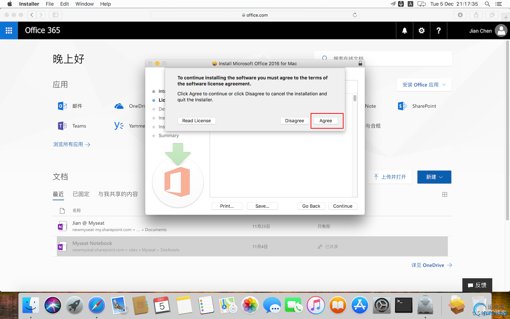Image resolution: width=510 pixels, height=319 pixels.
Task: Open the 详见 OneDrive link
Action: coord(432,265)
